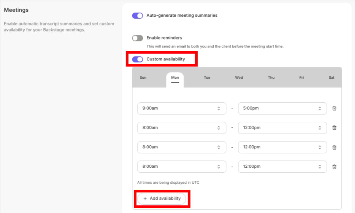This screenshot has width=355, height=213.
Task: Click the reminders email description text
Action: 215,46
